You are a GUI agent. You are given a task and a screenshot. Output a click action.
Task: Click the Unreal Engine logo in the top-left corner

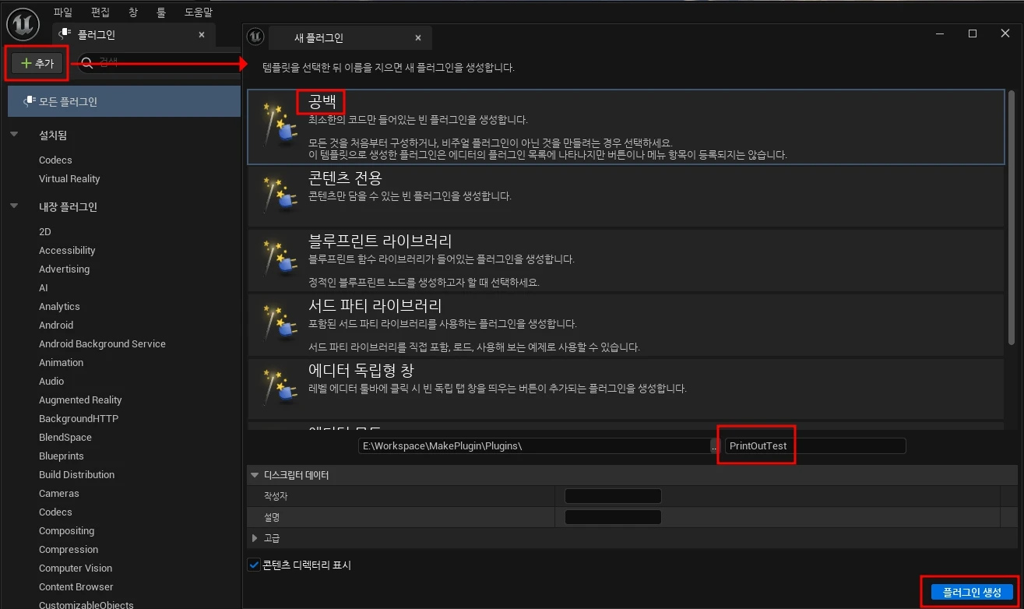(x=23, y=24)
